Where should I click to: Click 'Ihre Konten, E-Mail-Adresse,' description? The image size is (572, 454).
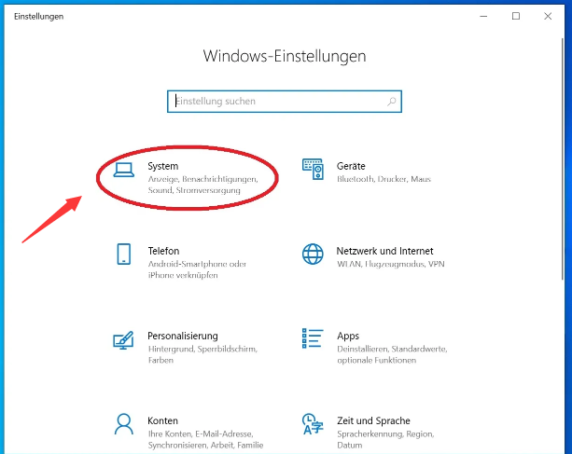[x=201, y=434]
